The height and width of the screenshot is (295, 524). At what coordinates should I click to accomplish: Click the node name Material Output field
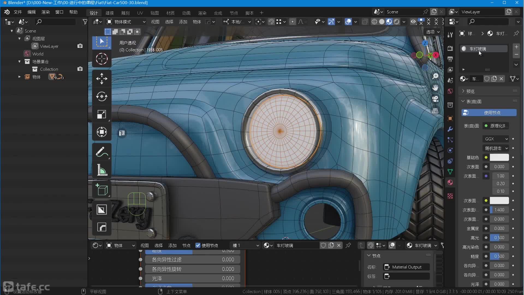pos(406,267)
